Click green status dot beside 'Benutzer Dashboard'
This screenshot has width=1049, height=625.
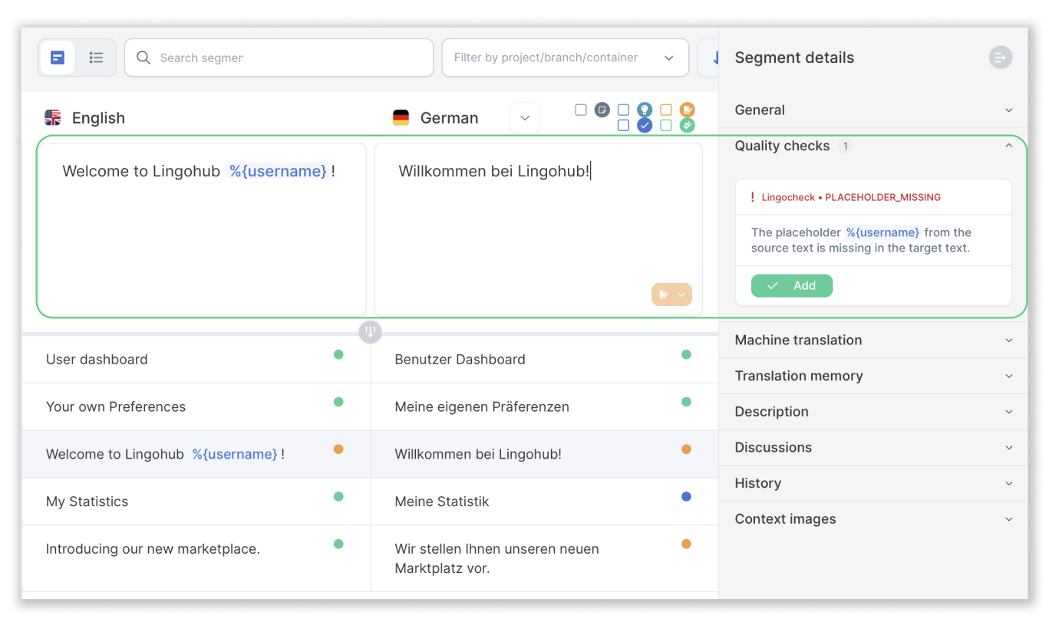(686, 354)
